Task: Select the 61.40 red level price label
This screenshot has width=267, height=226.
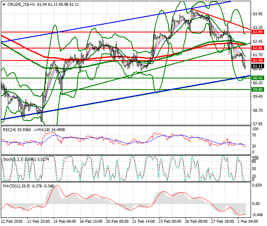Action: [258, 60]
